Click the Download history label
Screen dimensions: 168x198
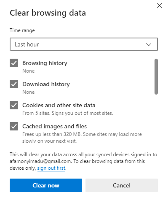[x=46, y=84]
